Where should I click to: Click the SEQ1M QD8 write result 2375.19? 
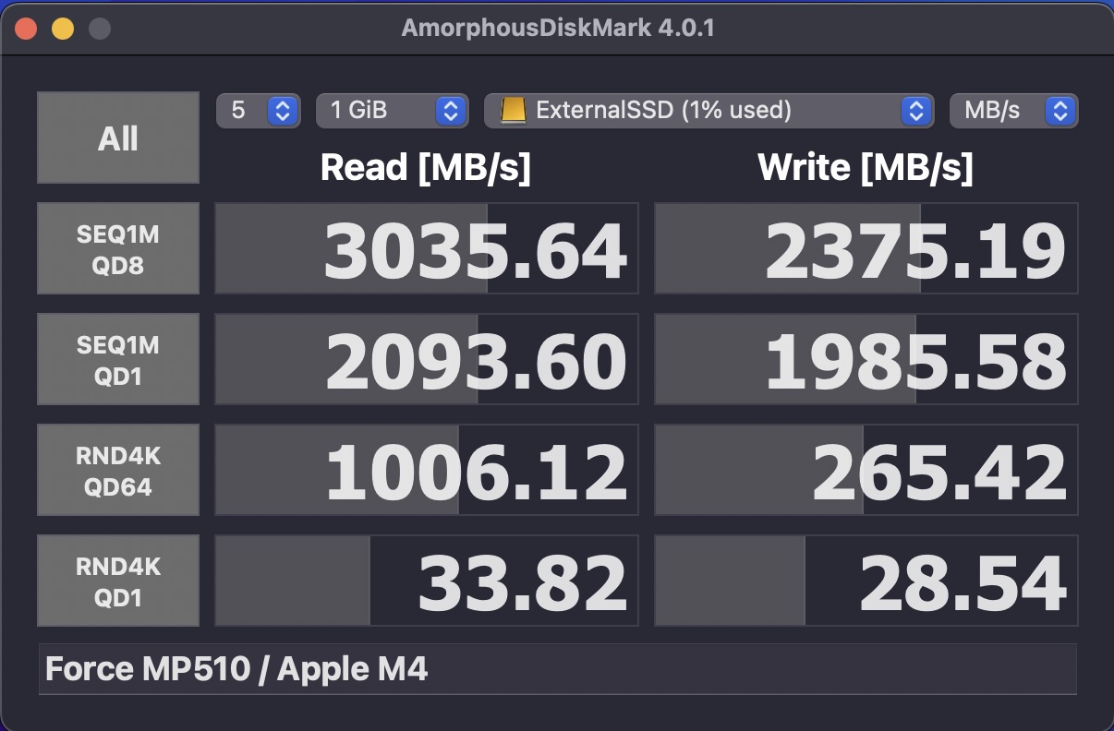tap(866, 249)
